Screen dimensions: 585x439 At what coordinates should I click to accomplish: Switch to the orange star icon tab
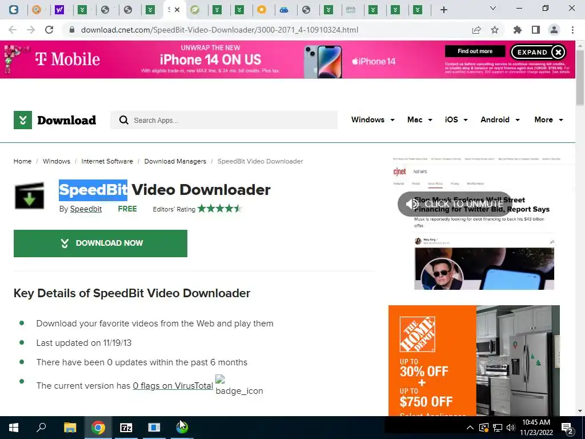tap(262, 10)
